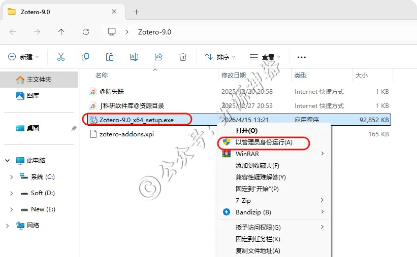
Task: Sort by the 类型 column header
Action: click(301, 76)
